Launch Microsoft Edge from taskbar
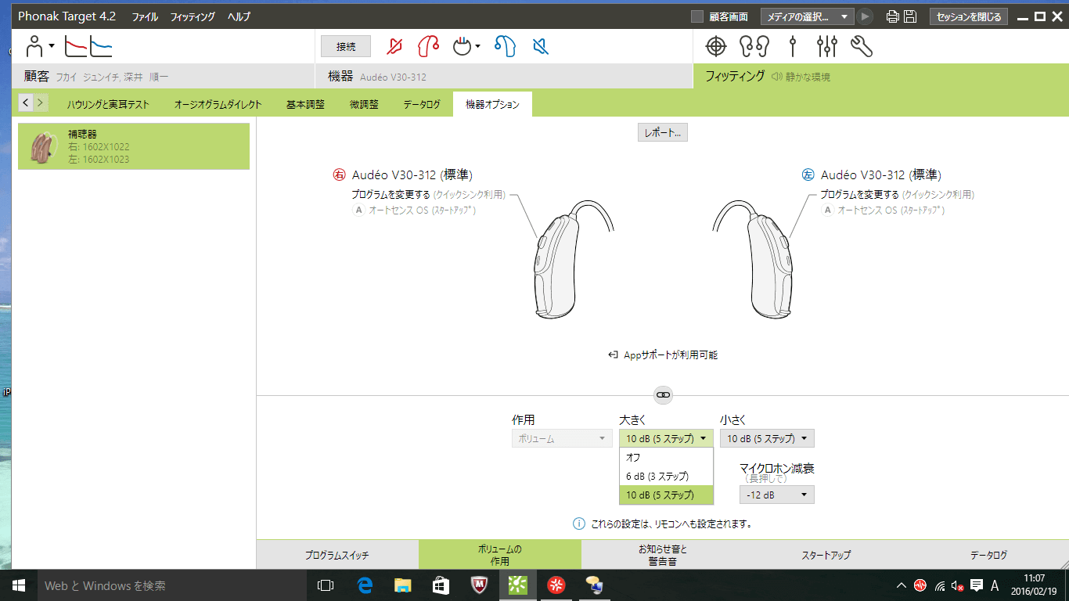The height and width of the screenshot is (601, 1069). [x=364, y=585]
